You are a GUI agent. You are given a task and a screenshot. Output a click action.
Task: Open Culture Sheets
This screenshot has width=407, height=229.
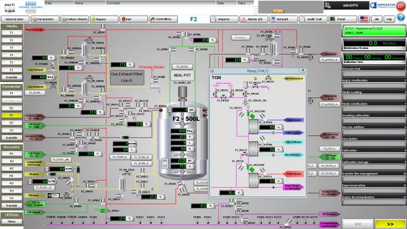(74, 19)
